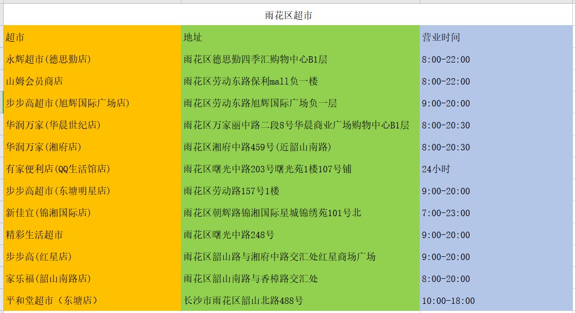Select address 雨花区劳动路157号1楼
575x313 pixels.
point(300,191)
